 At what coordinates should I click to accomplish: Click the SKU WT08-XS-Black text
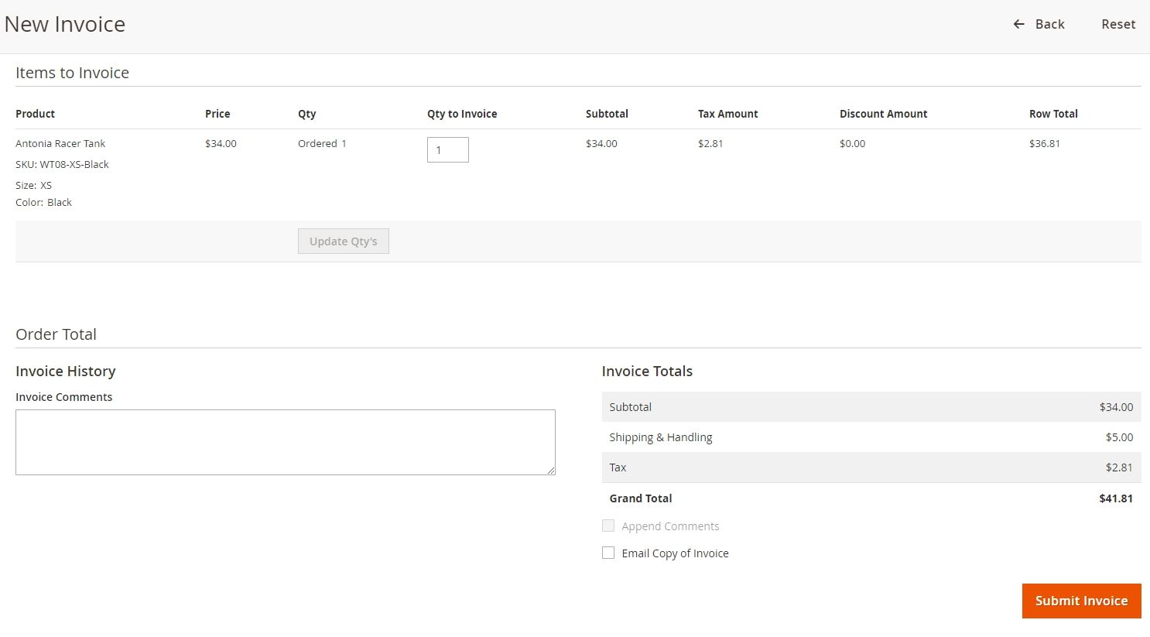pos(62,164)
